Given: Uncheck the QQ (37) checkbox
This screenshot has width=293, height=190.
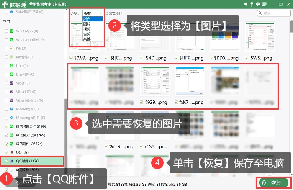Looking at the screenshot, I should click(x=7, y=152).
